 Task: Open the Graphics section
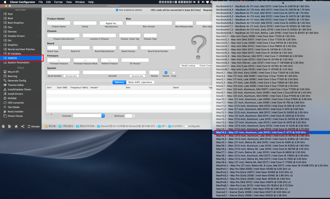tap(13, 45)
